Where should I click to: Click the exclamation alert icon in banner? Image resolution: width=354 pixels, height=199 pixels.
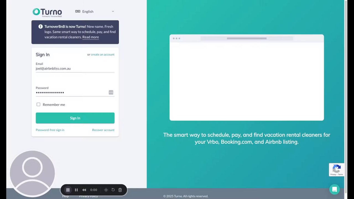pos(40,27)
